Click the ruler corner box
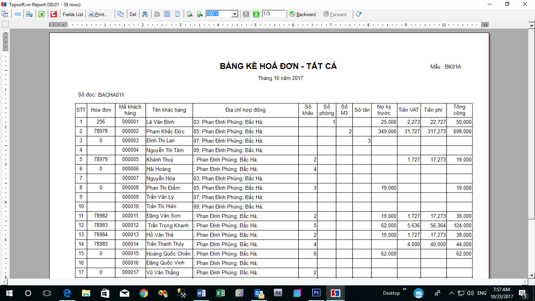535x301 pixels. [5, 24]
